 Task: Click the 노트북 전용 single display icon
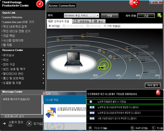point(91,102)
